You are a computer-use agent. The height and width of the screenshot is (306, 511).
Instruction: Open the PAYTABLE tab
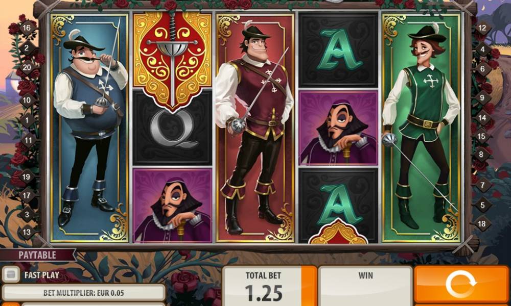click(x=37, y=256)
